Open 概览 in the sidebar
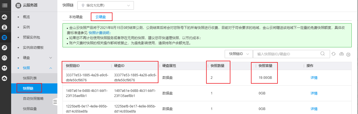 (26, 17)
